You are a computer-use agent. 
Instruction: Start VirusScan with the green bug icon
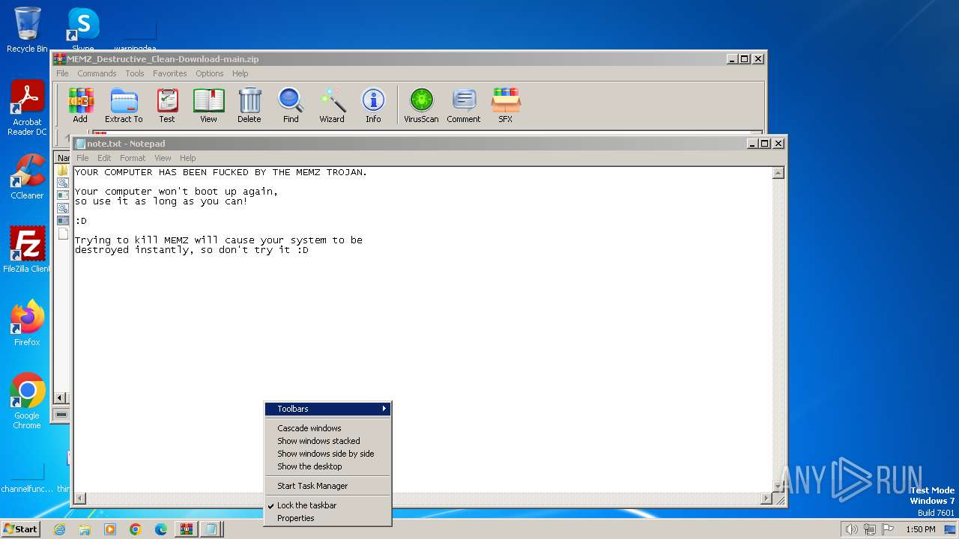coord(421,105)
